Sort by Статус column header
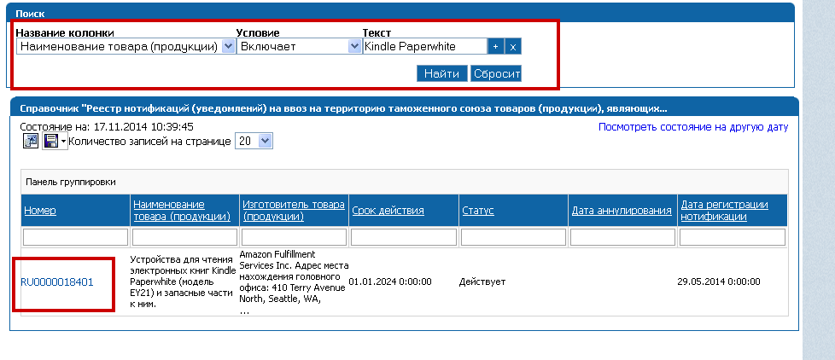Image resolution: width=835 pixels, height=360 pixels. tap(477, 211)
